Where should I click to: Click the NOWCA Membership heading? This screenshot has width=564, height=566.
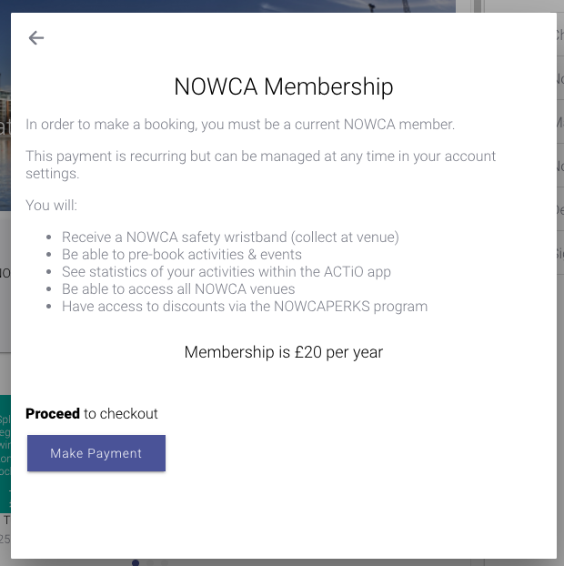(x=283, y=86)
